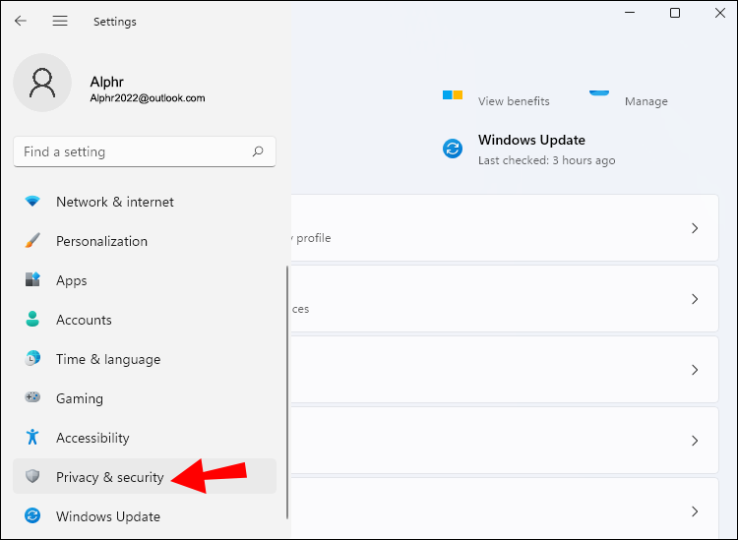Viewport: 738px width, 540px height.
Task: Click the Windows Update status tile
Action: [530, 149]
